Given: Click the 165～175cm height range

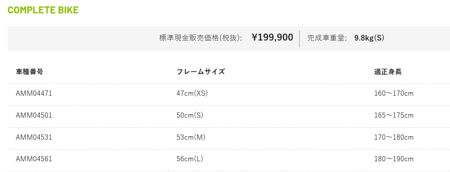Looking at the screenshot, I should tap(394, 115).
